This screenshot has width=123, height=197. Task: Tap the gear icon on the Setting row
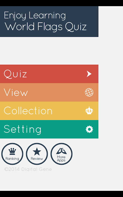pyautogui.click(x=89, y=129)
